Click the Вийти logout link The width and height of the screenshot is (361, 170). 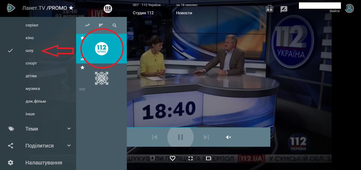(335, 11)
